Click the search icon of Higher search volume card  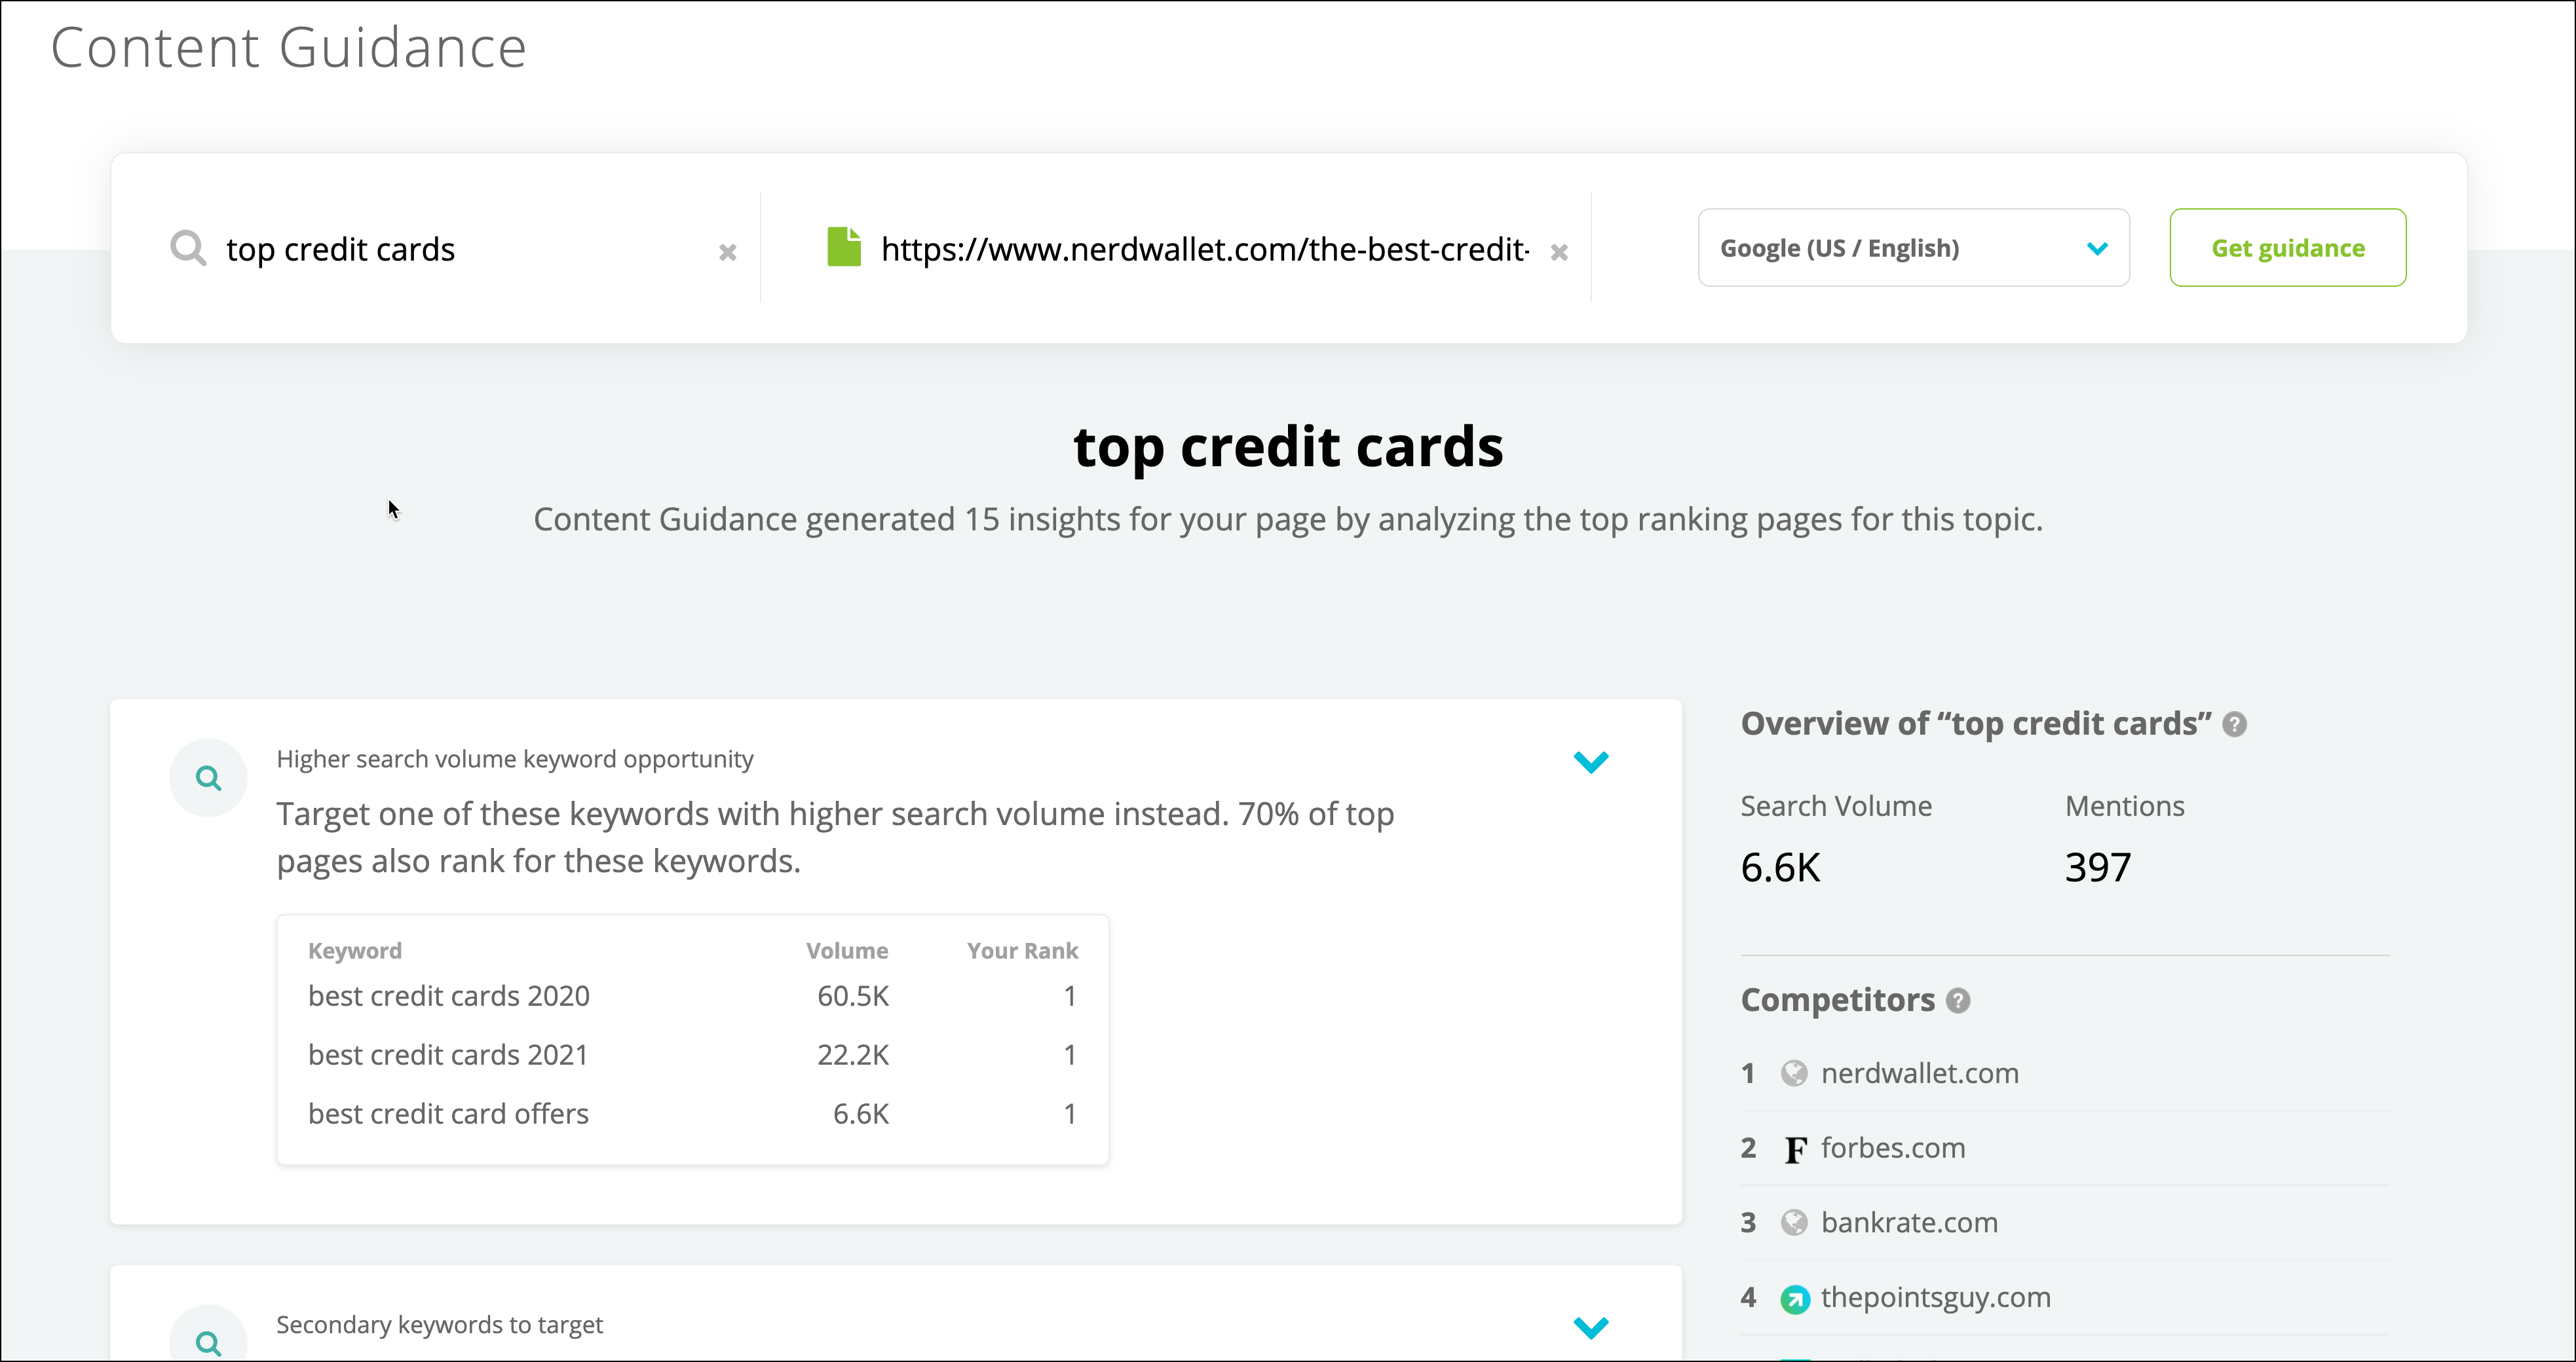[208, 777]
